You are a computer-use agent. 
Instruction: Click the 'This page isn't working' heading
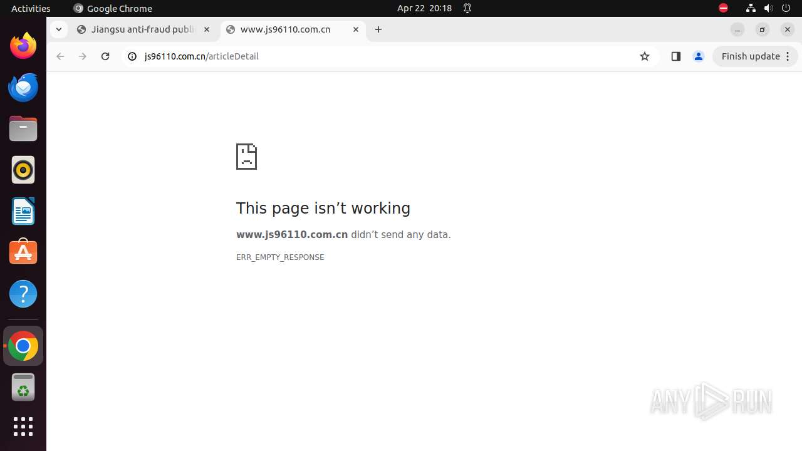(x=323, y=208)
